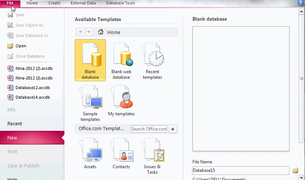Click the Blank database preview pane

coord(241,89)
